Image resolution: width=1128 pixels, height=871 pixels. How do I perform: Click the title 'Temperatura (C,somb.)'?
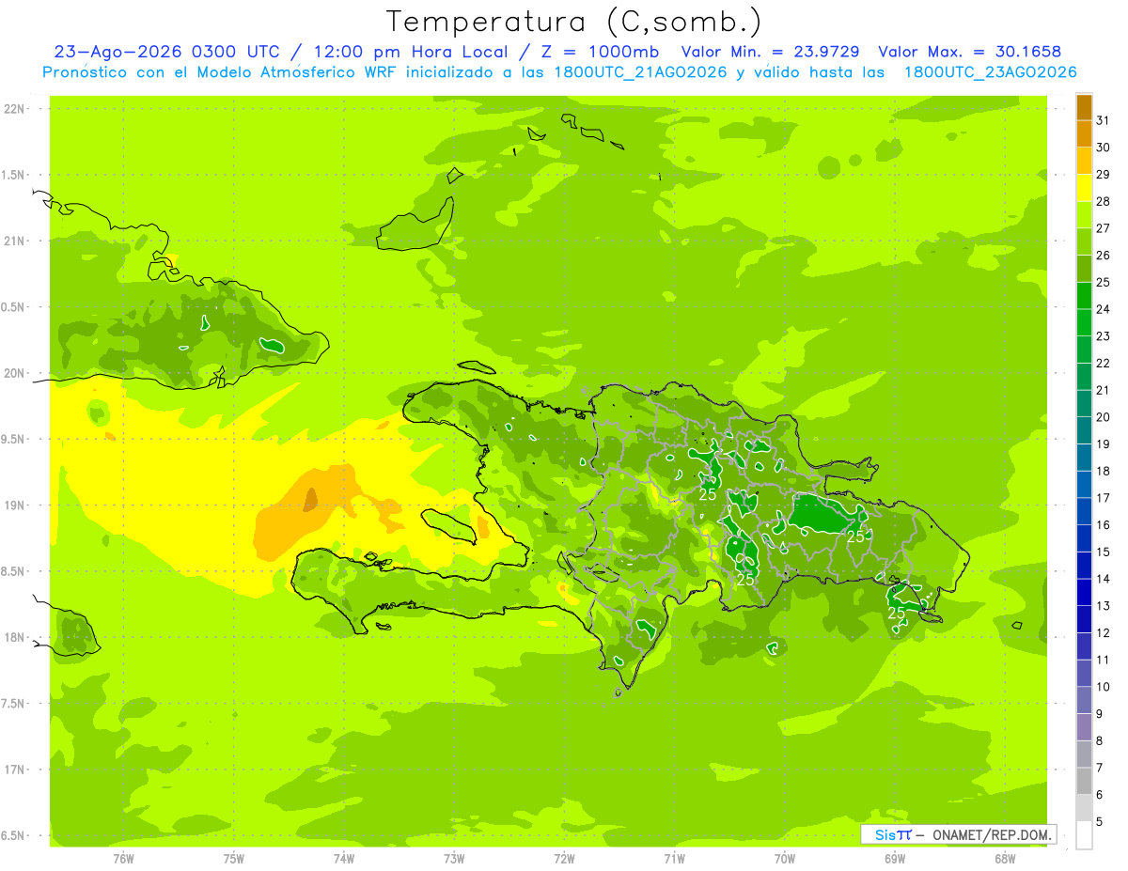coord(573,22)
